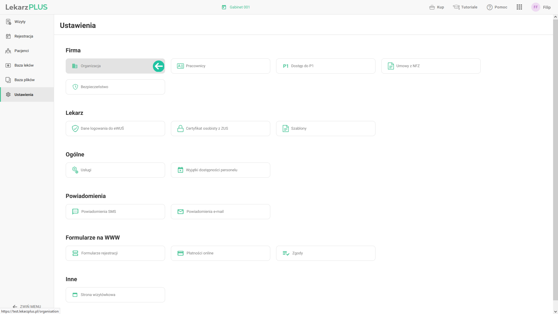Click the Bezpieczeństwo shield icon
558x314 pixels.
[x=75, y=87]
